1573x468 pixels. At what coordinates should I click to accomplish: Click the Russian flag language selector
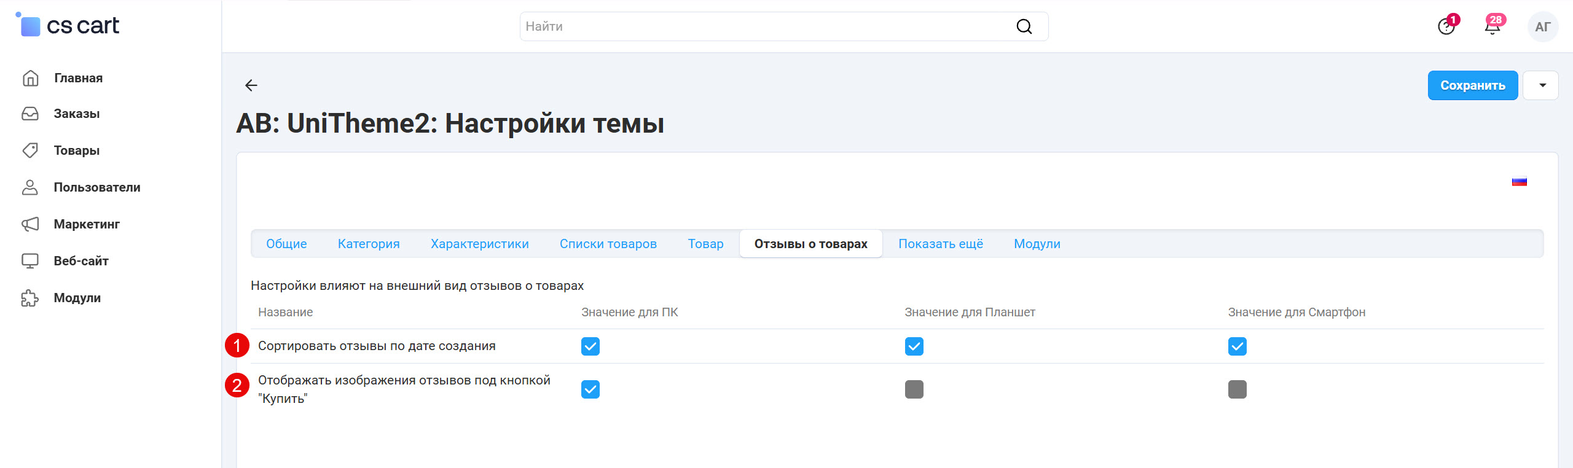coord(1520,182)
